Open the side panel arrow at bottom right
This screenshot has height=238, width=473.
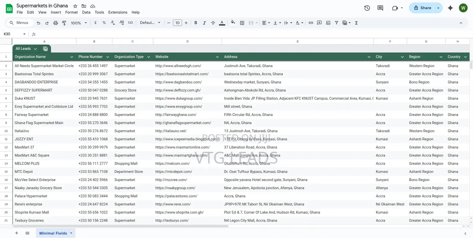pyautogui.click(x=465, y=234)
